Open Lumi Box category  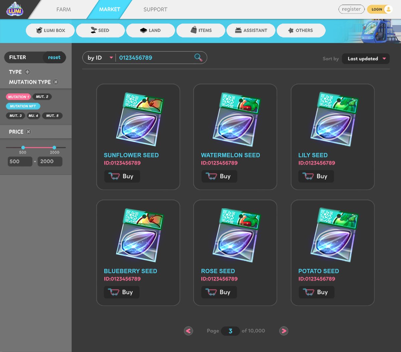(x=50, y=30)
